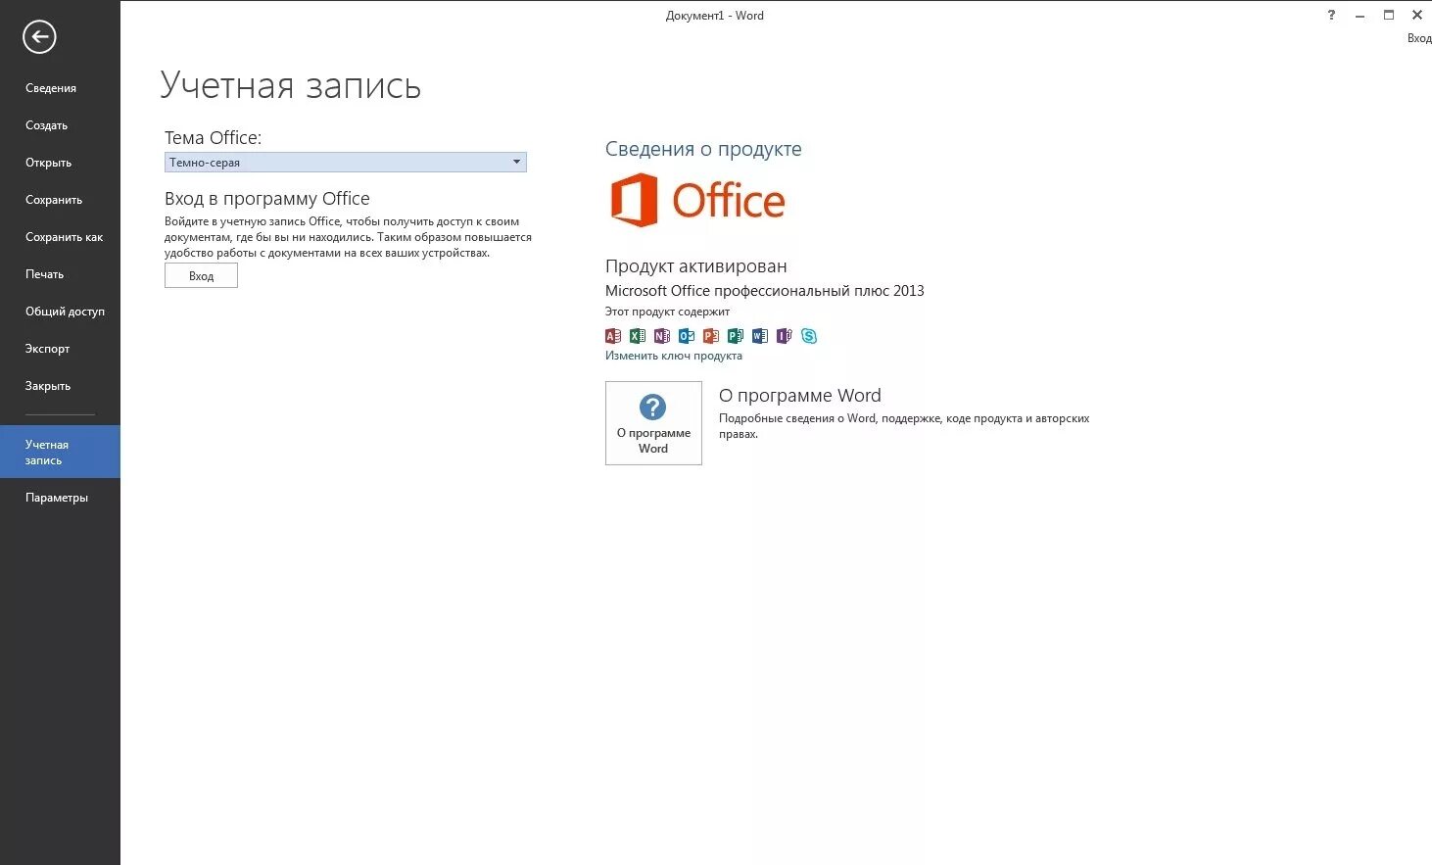Click the Продукт активирован text
This screenshot has width=1432, height=865.
695,266
